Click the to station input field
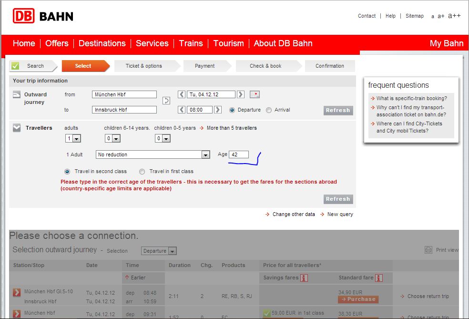Screen dimensions: 469x319 tap(124, 110)
